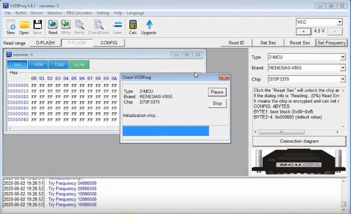Click the Erase toolbar icon
The image size is (351, 214).
tap(117, 27)
